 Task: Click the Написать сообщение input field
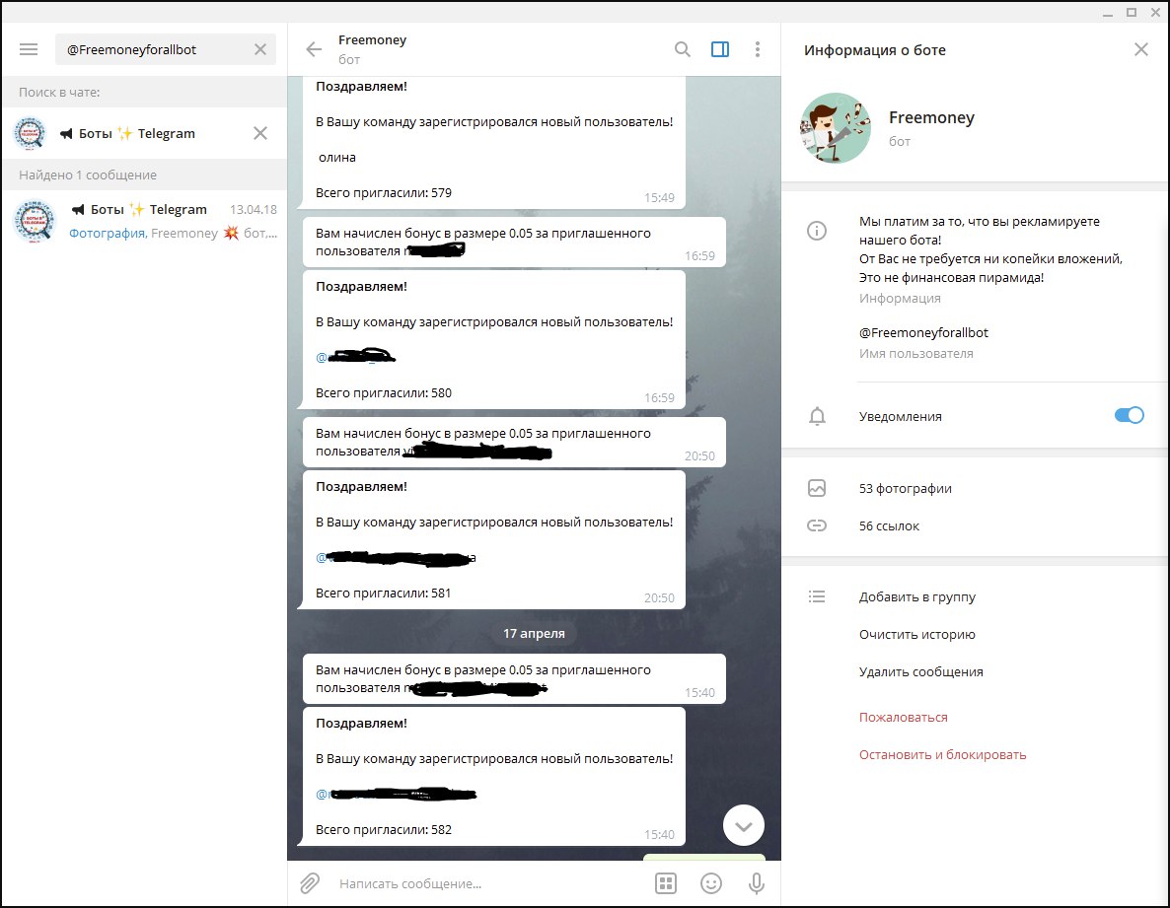pyautogui.click(x=488, y=883)
